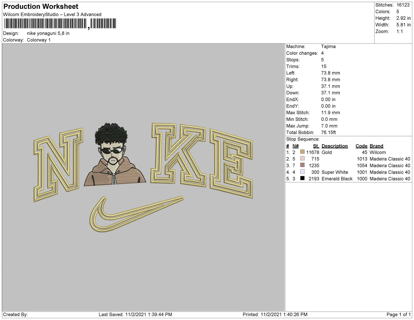Click the Trims value '15'
414x320 pixels.
(x=324, y=66)
